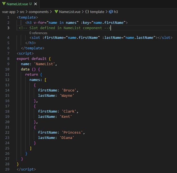
Task: Click the closing </template> tag
Action: tap(33, 48)
